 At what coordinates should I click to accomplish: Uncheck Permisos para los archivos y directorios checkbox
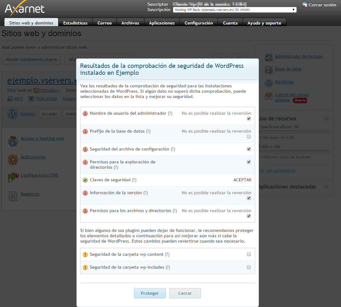click(249, 216)
